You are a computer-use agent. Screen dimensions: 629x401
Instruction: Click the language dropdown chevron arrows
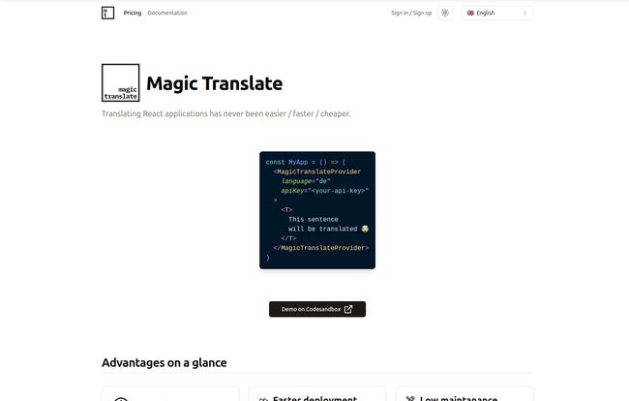click(x=524, y=13)
